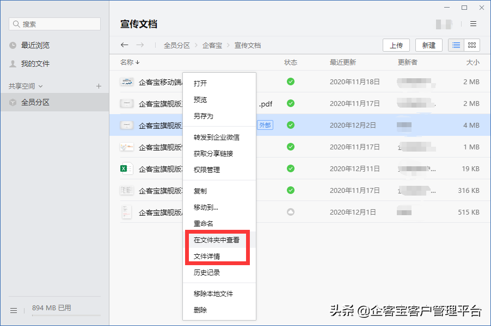Choose 历史记录 menu item
This screenshot has width=491, height=326.
tap(219, 273)
